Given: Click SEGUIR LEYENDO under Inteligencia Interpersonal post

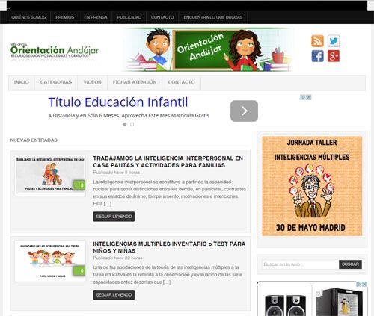Looking at the screenshot, I should pyautogui.click(x=114, y=217).
